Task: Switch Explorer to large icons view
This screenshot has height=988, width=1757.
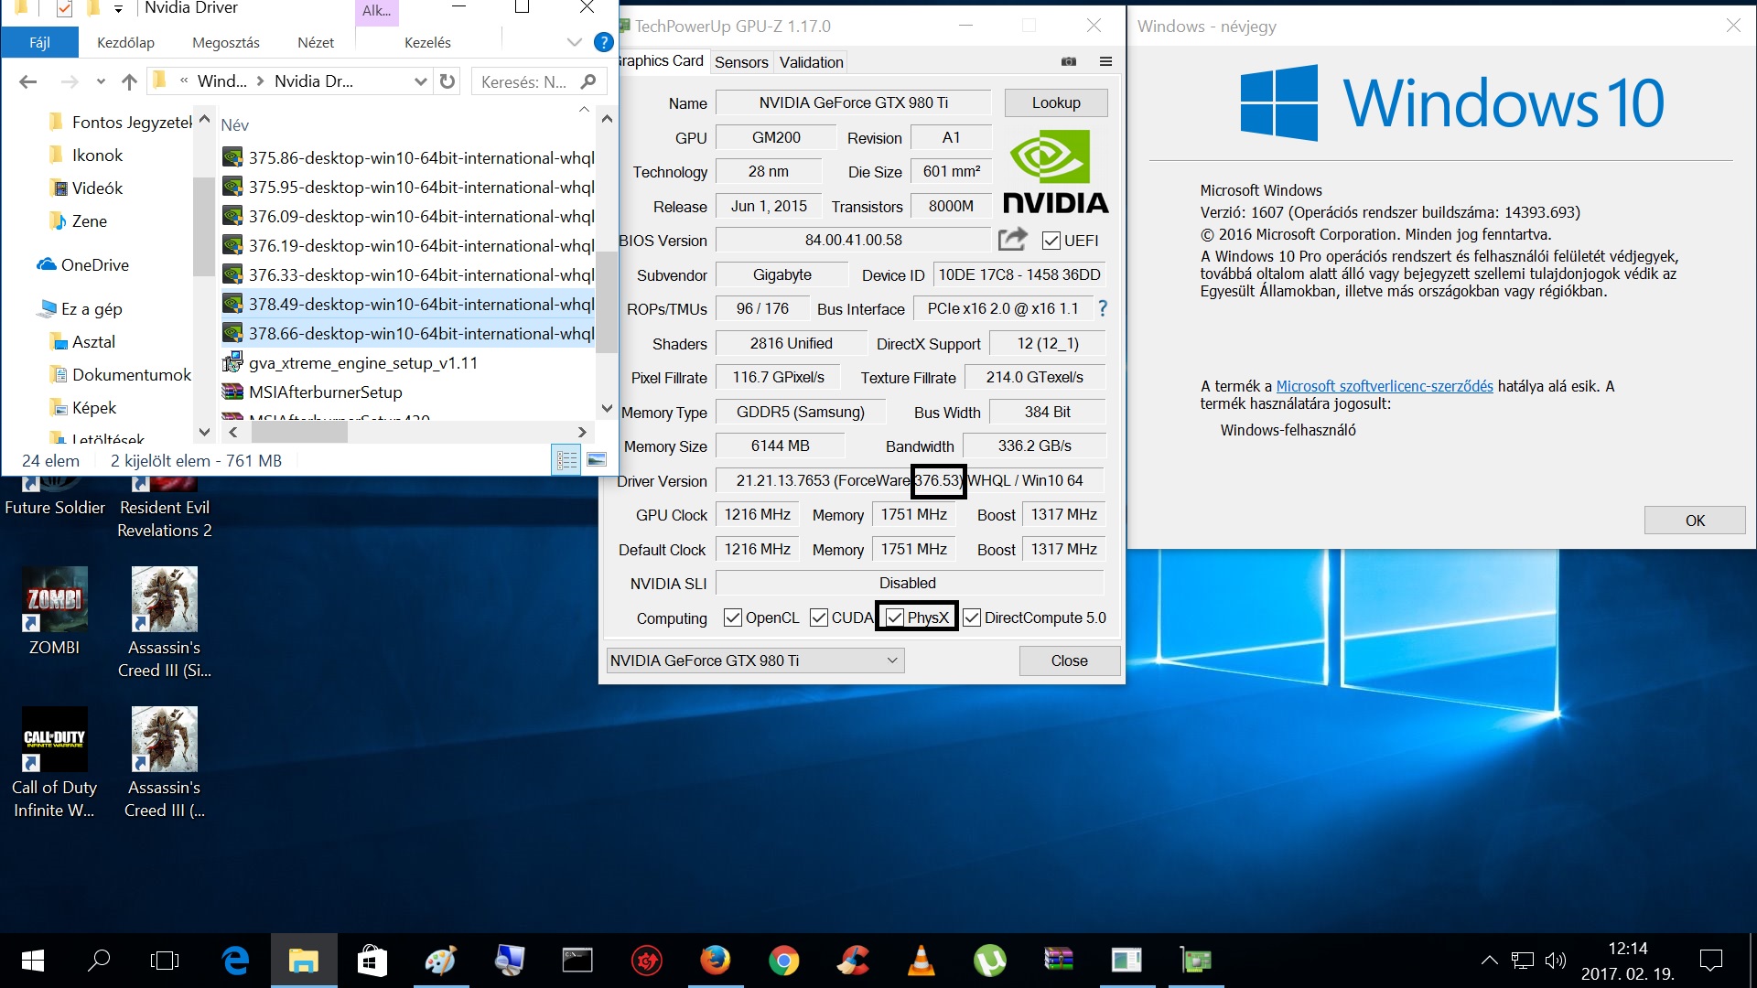Action: tap(597, 460)
